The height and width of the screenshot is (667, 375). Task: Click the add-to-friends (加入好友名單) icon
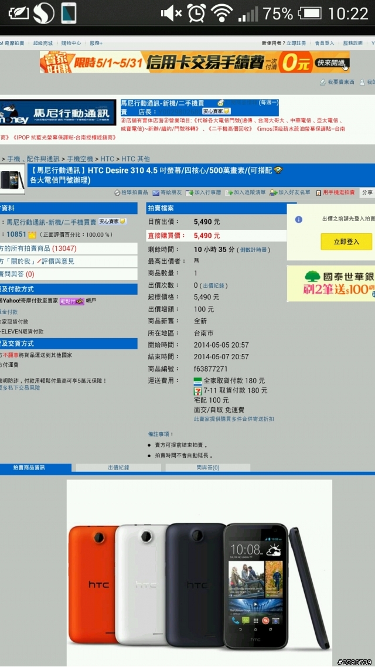tap(274, 193)
